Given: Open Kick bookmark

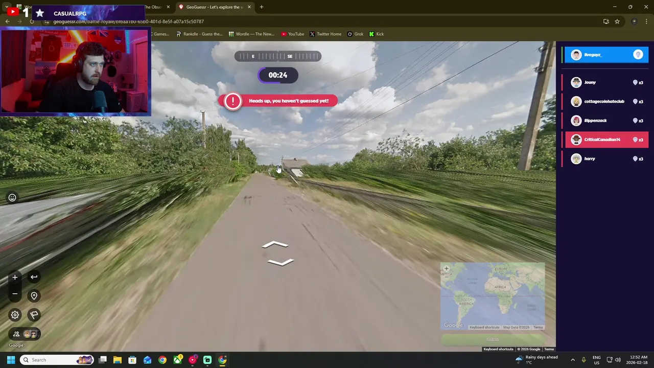Looking at the screenshot, I should [376, 34].
